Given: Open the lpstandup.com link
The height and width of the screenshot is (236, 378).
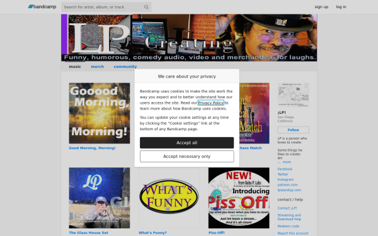Looking at the screenshot, I should (x=289, y=190).
